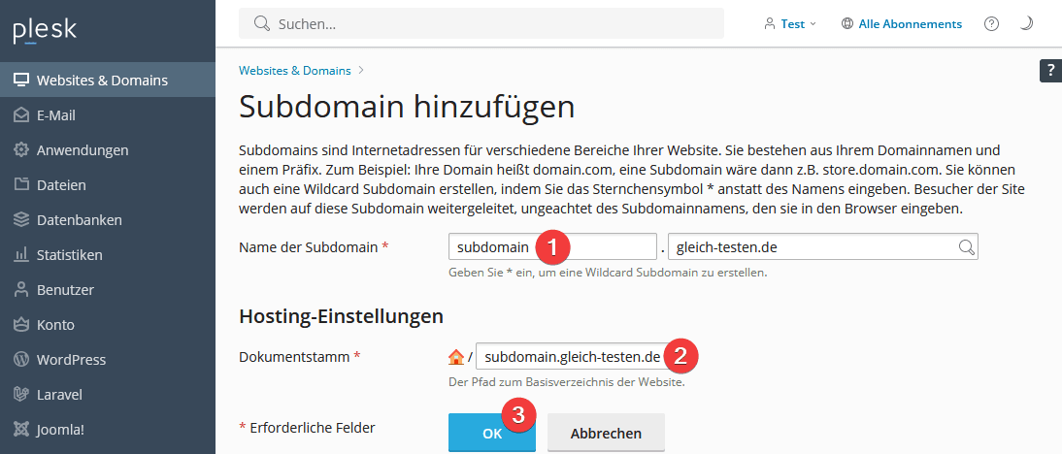This screenshot has width=1062, height=454.
Task: Click the stack icon beside Datenbanken
Action: (x=21, y=220)
